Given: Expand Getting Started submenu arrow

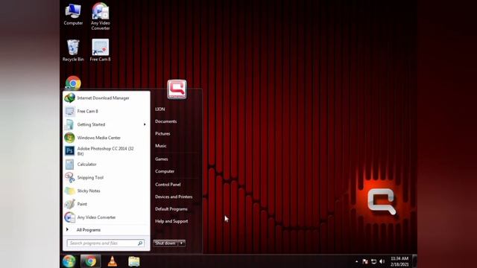Looking at the screenshot, I should click(x=145, y=124).
